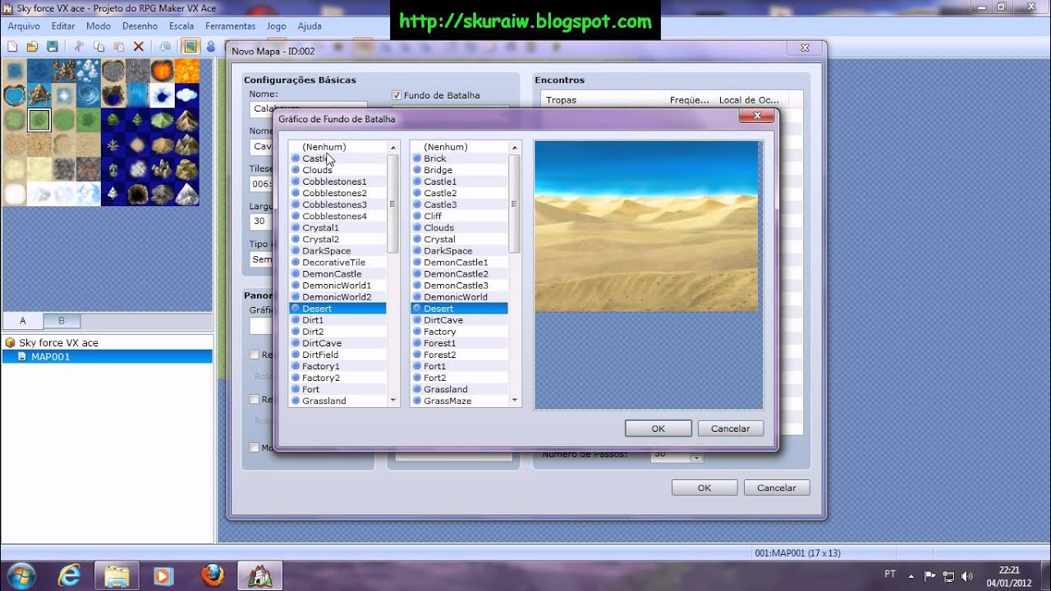1051x591 pixels.
Task: Open the Ferramentas menu
Action: tap(230, 26)
